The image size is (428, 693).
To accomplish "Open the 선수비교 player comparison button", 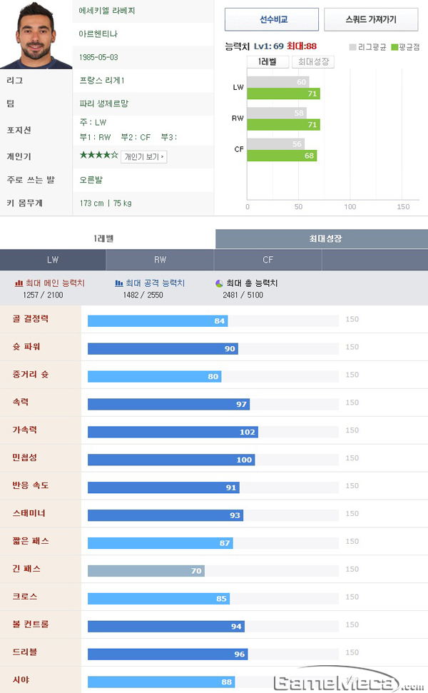I will 272,19.
